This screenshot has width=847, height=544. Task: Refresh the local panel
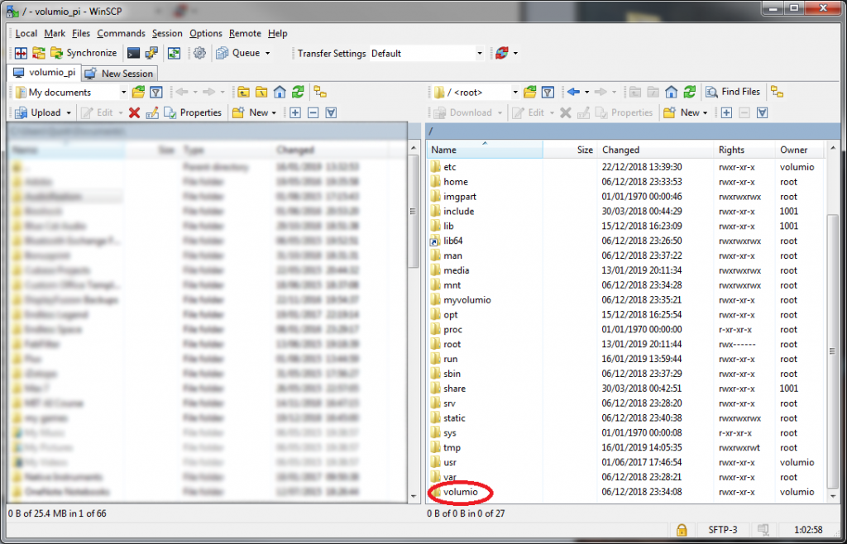coord(297,93)
